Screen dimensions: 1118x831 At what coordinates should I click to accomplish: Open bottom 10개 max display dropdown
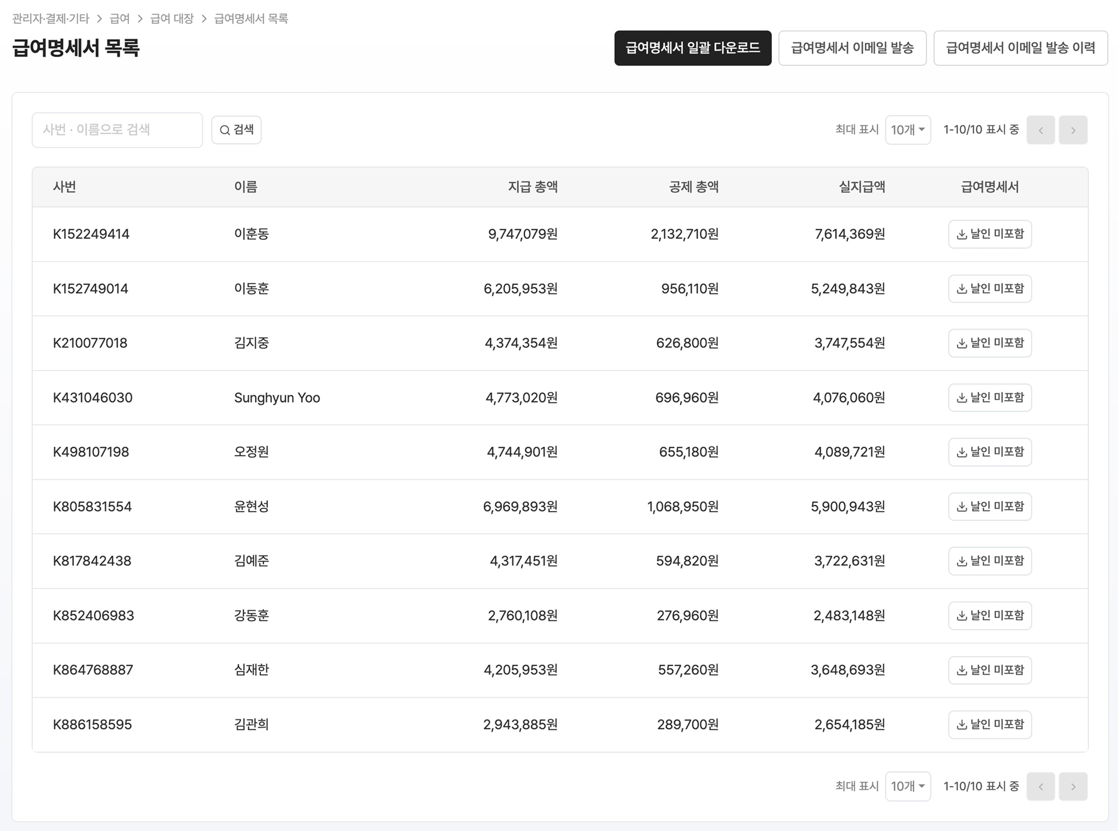click(907, 786)
